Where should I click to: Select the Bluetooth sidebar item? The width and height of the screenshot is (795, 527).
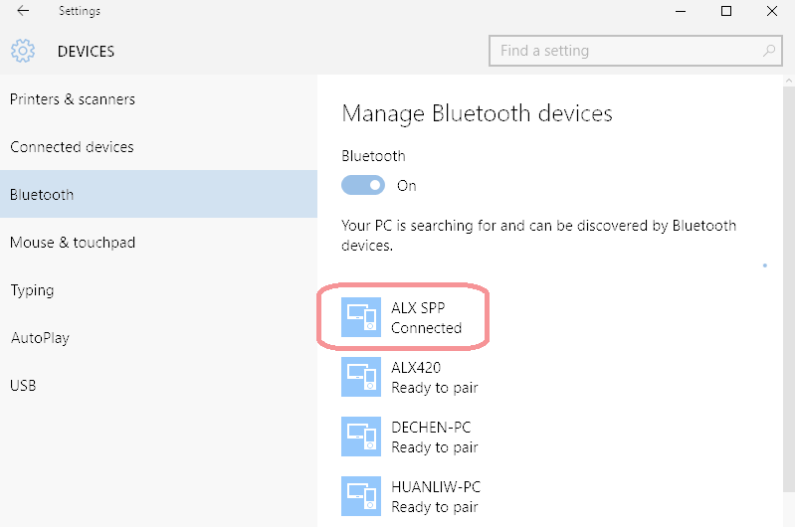tap(158, 194)
